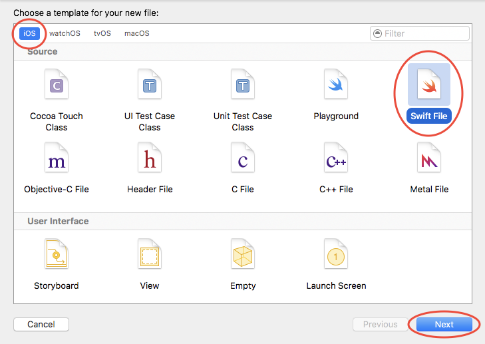Select the Launch Screen template icon
Viewport: 485px width, 344px height.
(336, 255)
